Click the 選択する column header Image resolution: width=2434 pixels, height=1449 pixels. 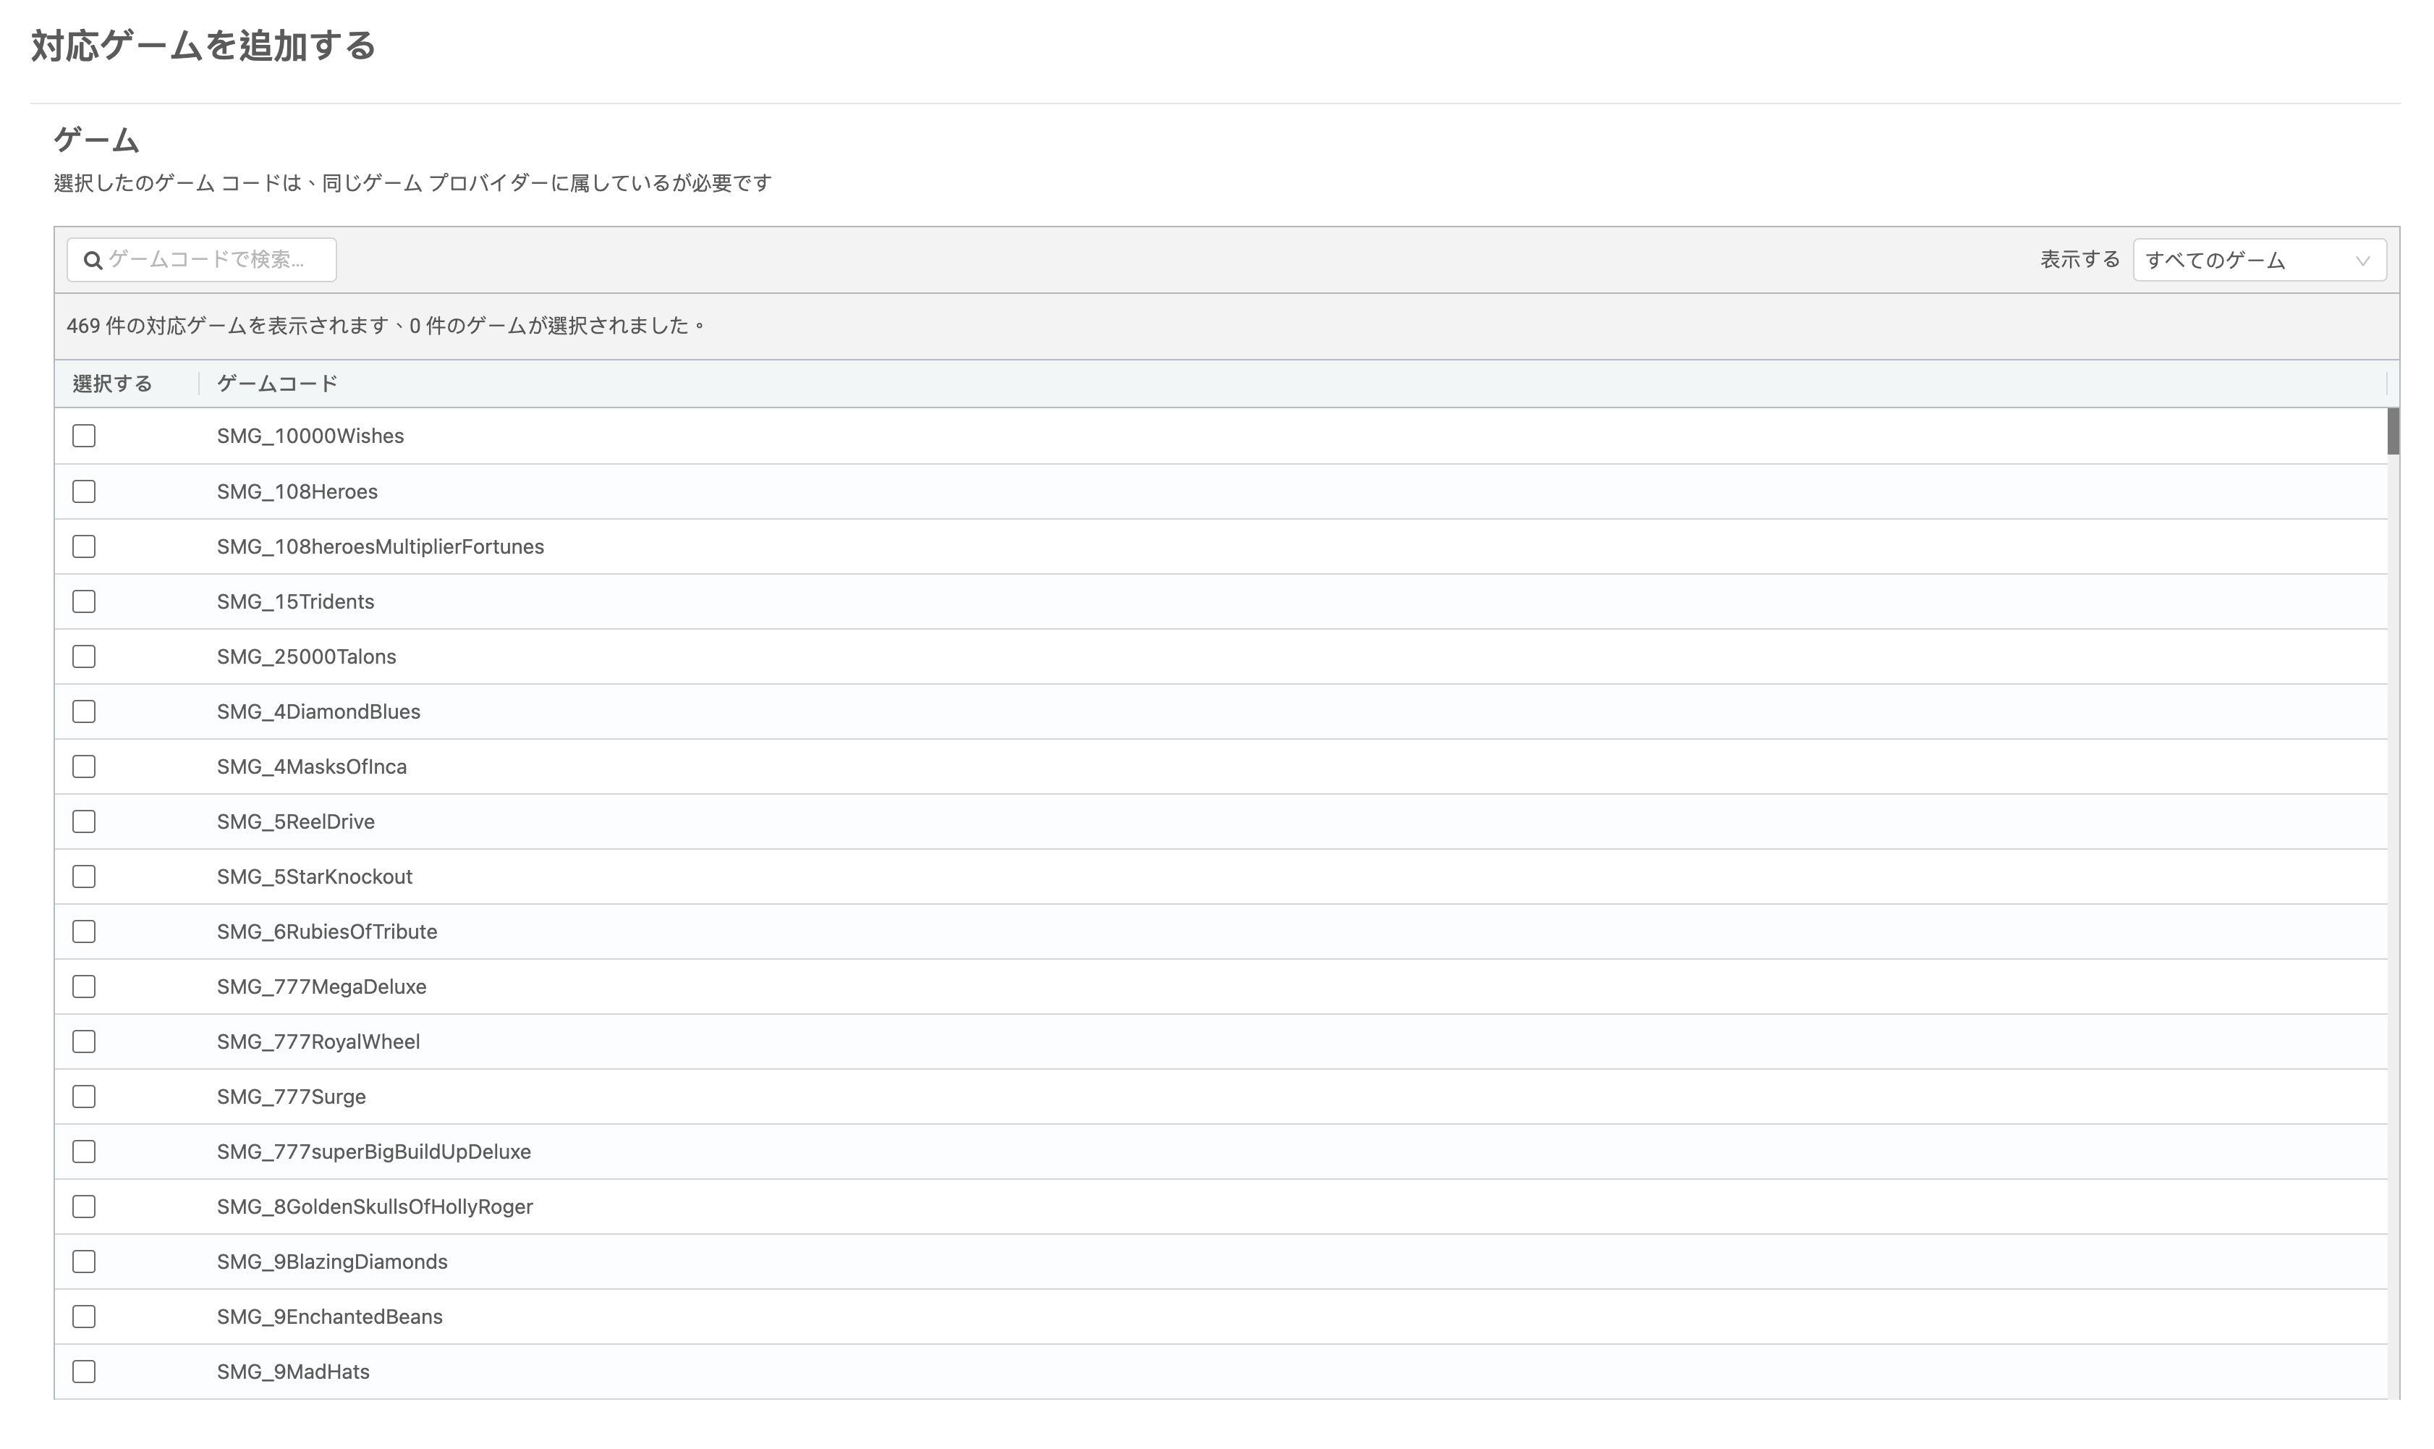point(112,384)
